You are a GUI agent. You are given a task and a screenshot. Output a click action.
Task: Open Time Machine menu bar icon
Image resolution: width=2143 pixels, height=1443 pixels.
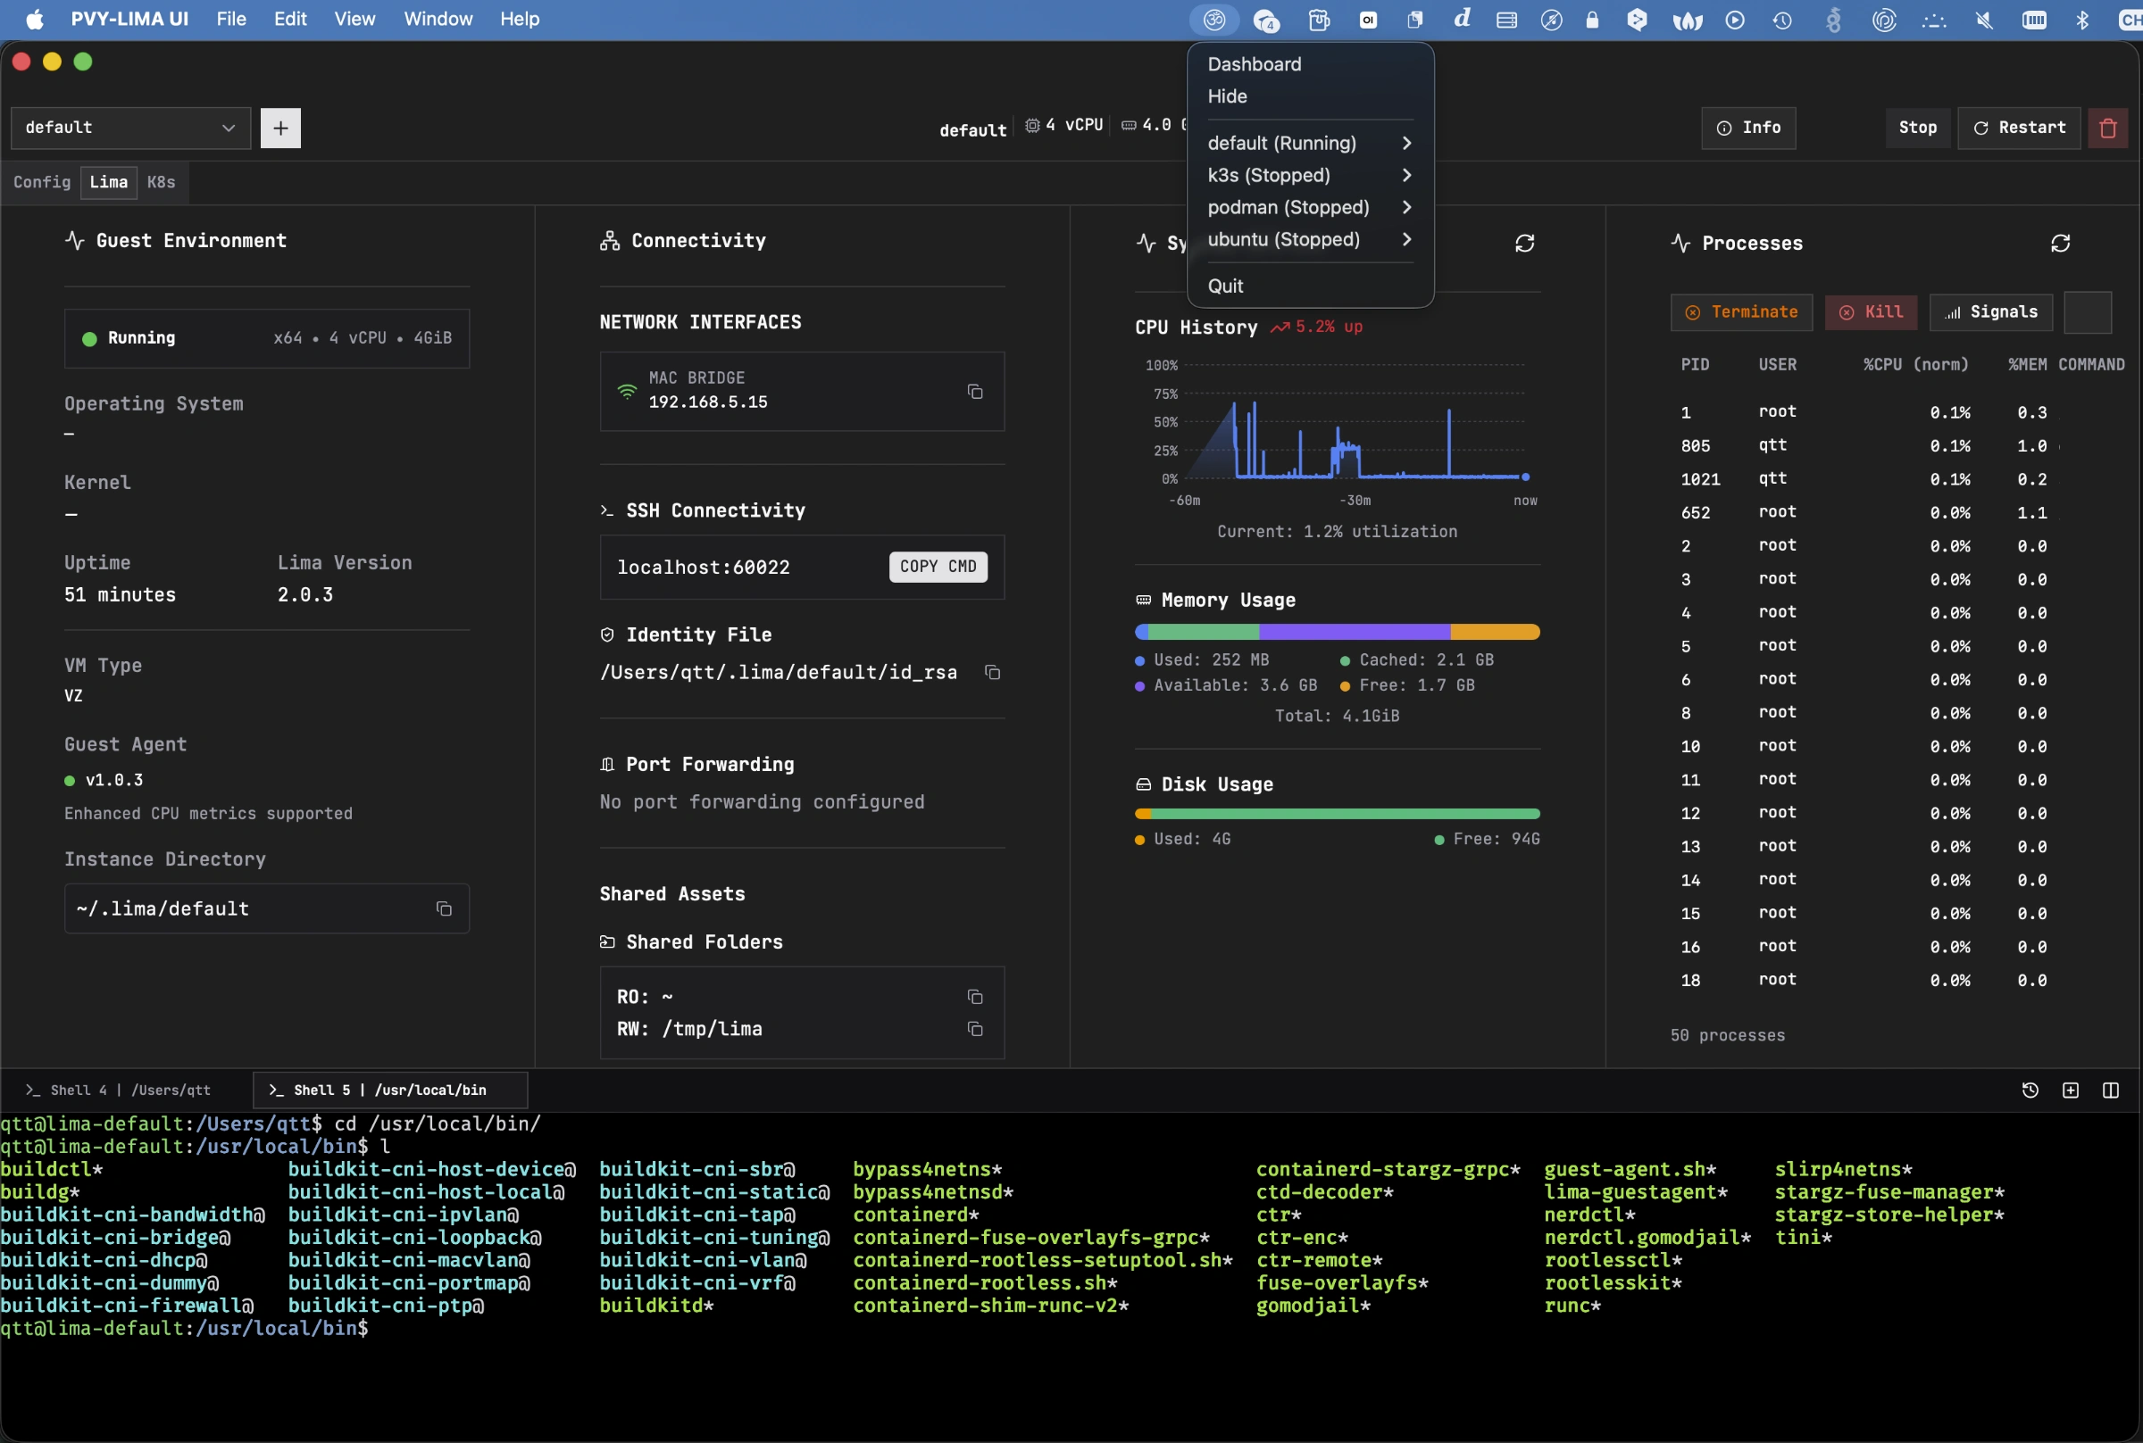point(1783,20)
